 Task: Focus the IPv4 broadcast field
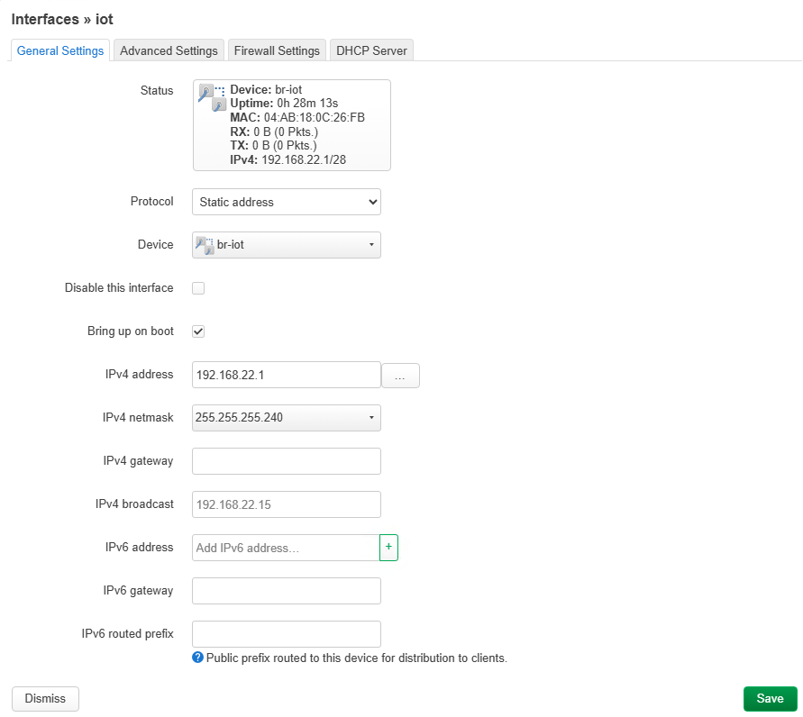287,504
